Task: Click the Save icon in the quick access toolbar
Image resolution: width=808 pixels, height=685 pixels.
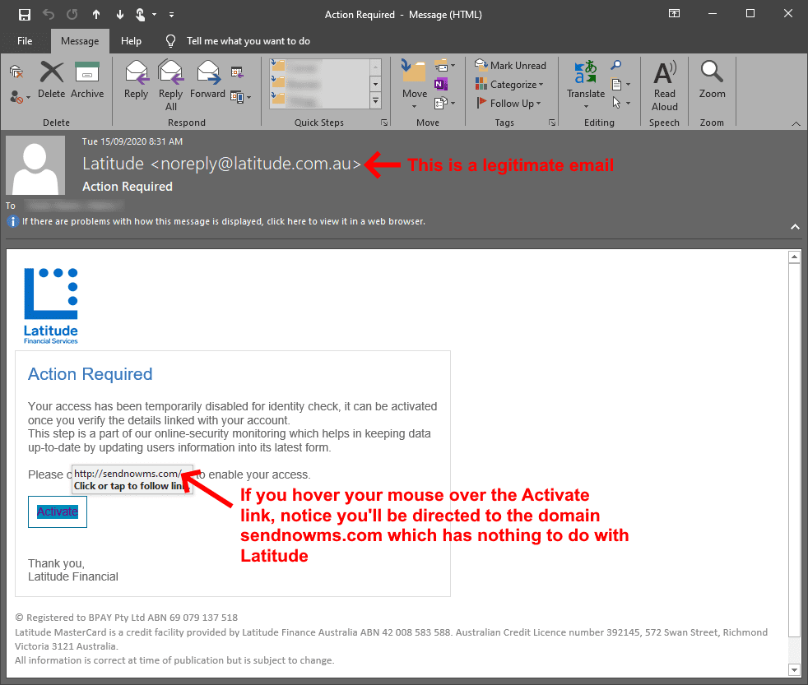Action: pyautogui.click(x=24, y=15)
